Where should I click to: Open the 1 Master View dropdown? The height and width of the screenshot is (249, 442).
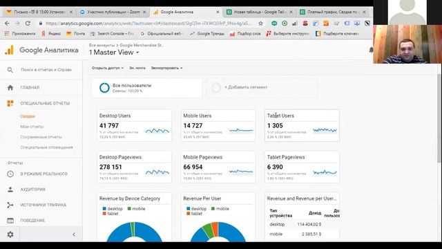coord(114,53)
